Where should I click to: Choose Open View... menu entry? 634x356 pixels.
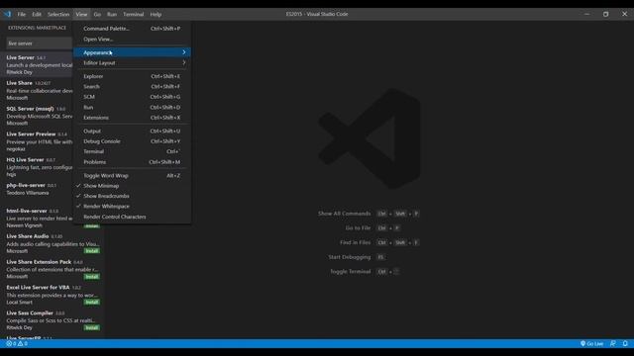[x=132, y=40]
